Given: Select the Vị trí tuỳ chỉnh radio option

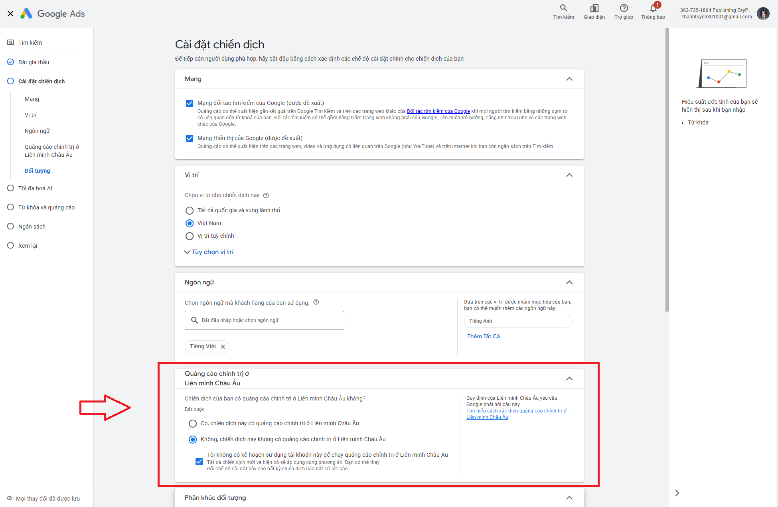Looking at the screenshot, I should pos(190,236).
